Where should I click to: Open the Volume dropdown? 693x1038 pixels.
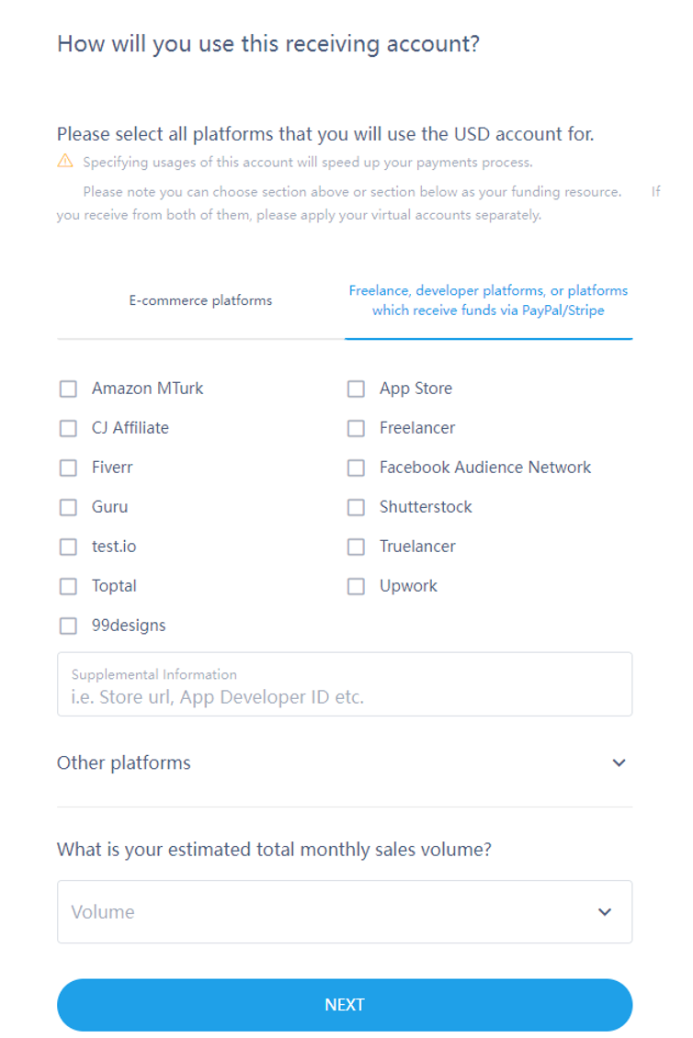coord(345,912)
